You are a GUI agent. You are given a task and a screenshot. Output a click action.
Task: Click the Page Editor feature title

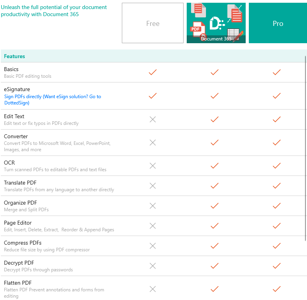[x=18, y=223]
